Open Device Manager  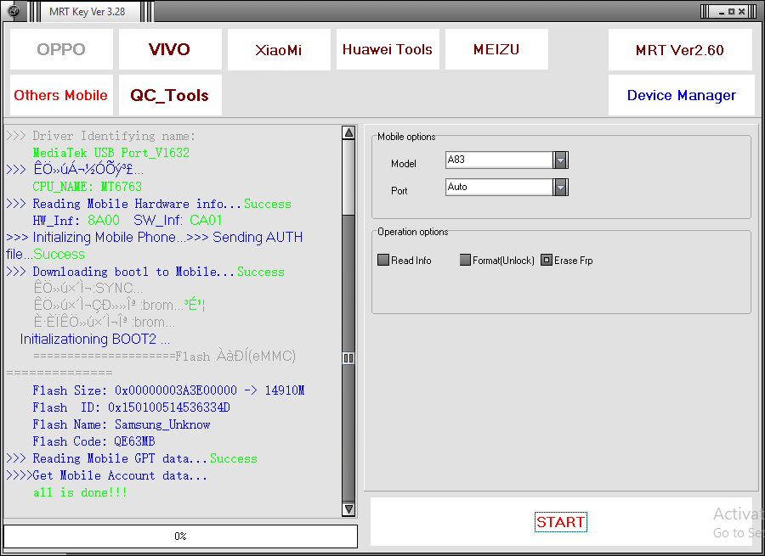tap(681, 95)
